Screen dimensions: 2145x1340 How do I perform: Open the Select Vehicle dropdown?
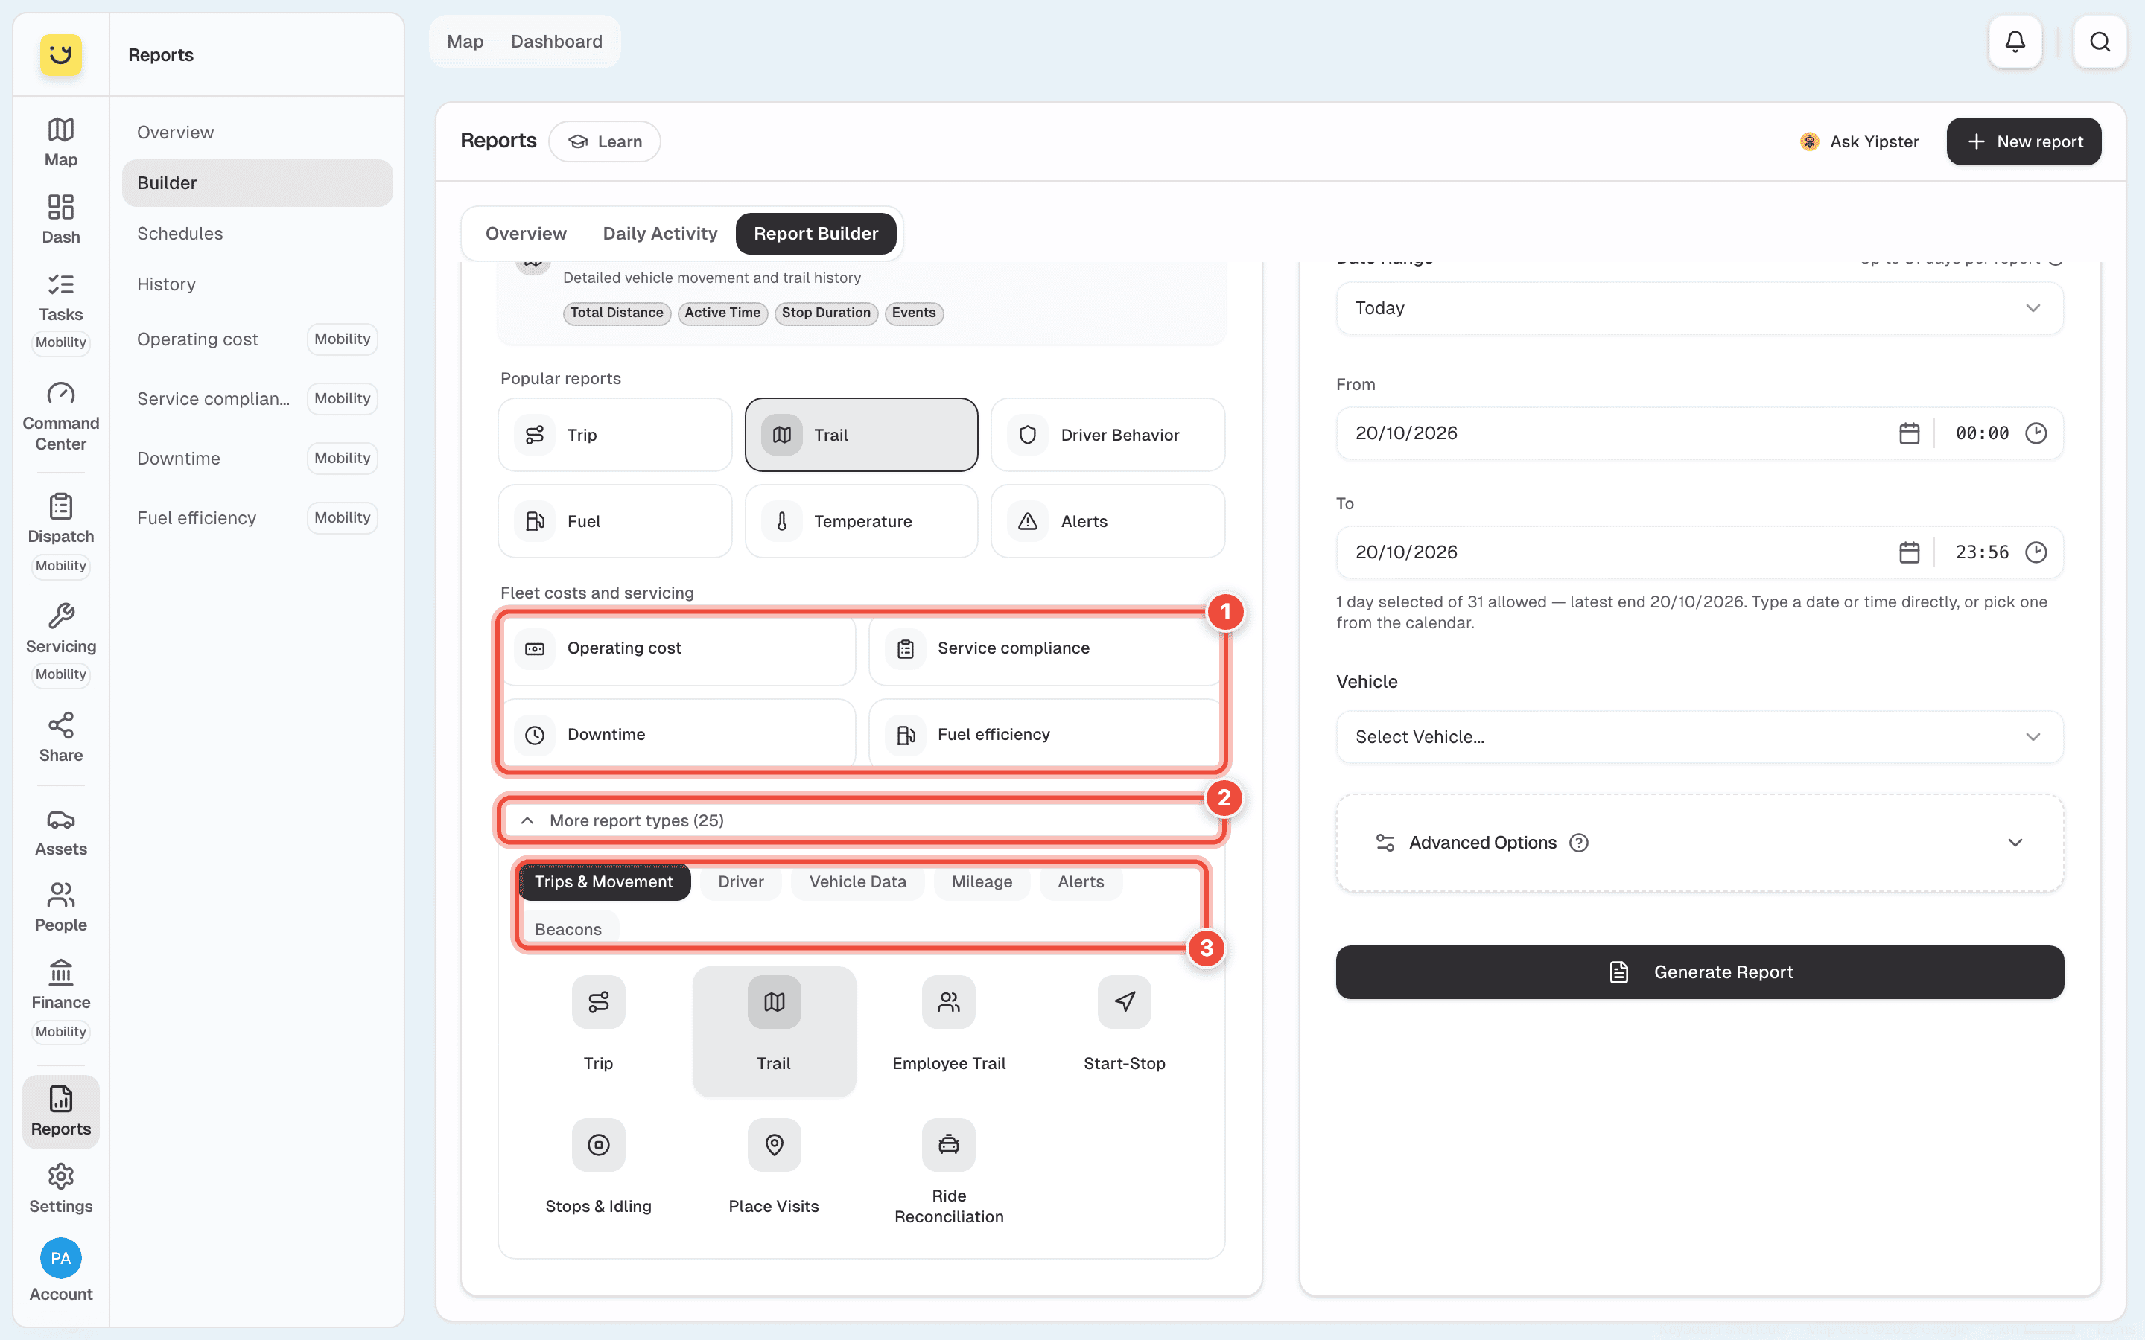(x=1699, y=736)
